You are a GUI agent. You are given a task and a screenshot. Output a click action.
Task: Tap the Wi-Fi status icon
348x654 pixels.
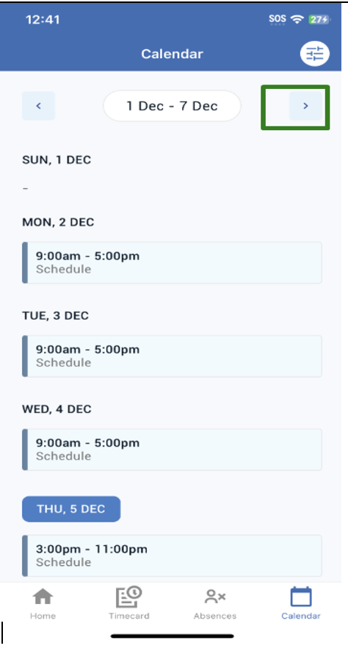point(297,19)
